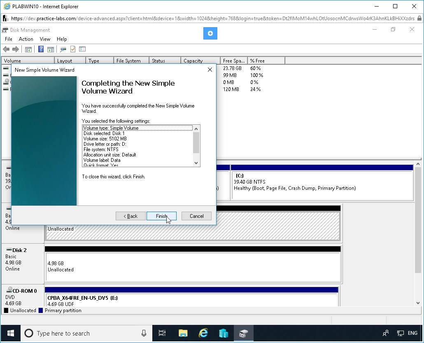424x343 pixels.
Task: Click the Rescan disks toolbar icon
Action: [x=63, y=49]
